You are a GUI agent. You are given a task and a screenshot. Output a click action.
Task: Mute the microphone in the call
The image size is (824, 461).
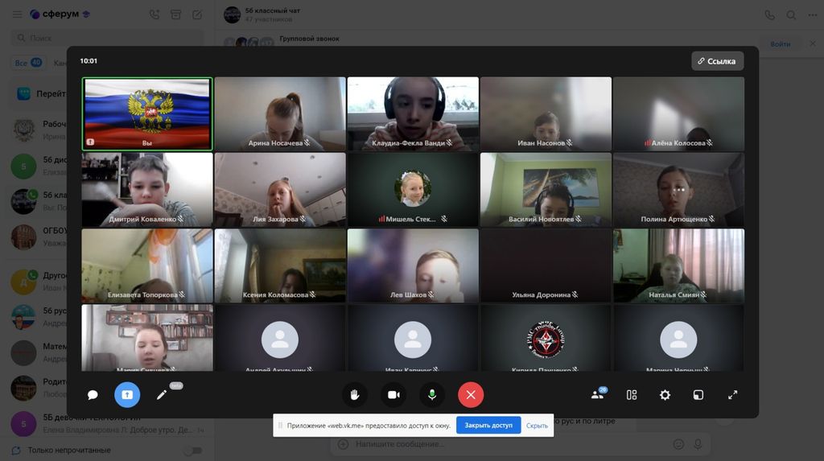pyautogui.click(x=432, y=395)
